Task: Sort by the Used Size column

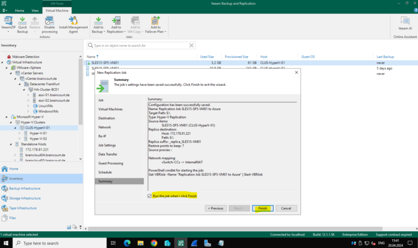Action: click(x=207, y=57)
